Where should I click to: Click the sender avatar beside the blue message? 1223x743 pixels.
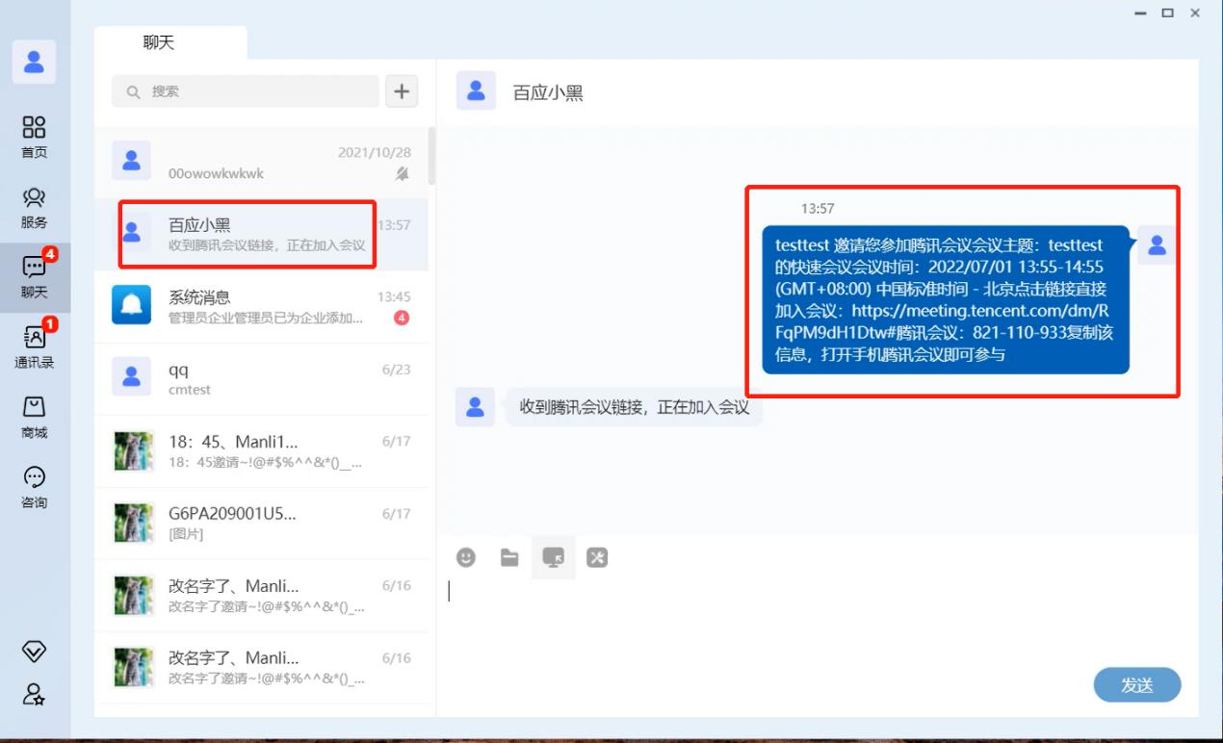pyautogui.click(x=1157, y=245)
